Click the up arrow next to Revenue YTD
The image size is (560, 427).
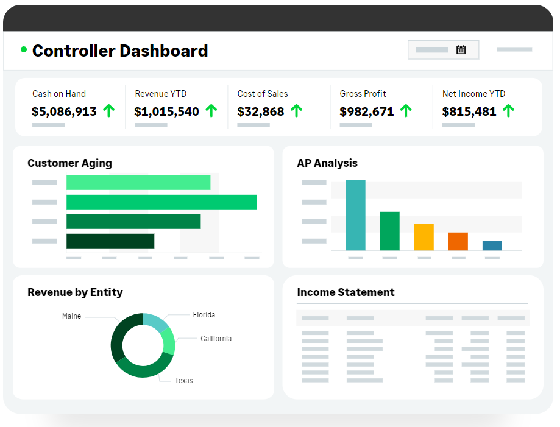click(x=210, y=111)
